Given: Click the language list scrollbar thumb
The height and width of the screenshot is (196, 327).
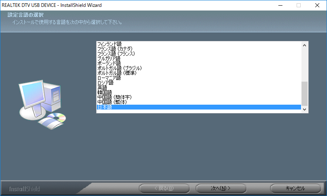Looking at the screenshot, I should pos(304,94).
